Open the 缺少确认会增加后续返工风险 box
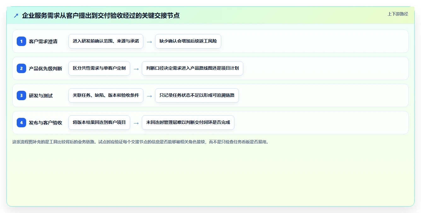This screenshot has height=213, width=421. 188,41
